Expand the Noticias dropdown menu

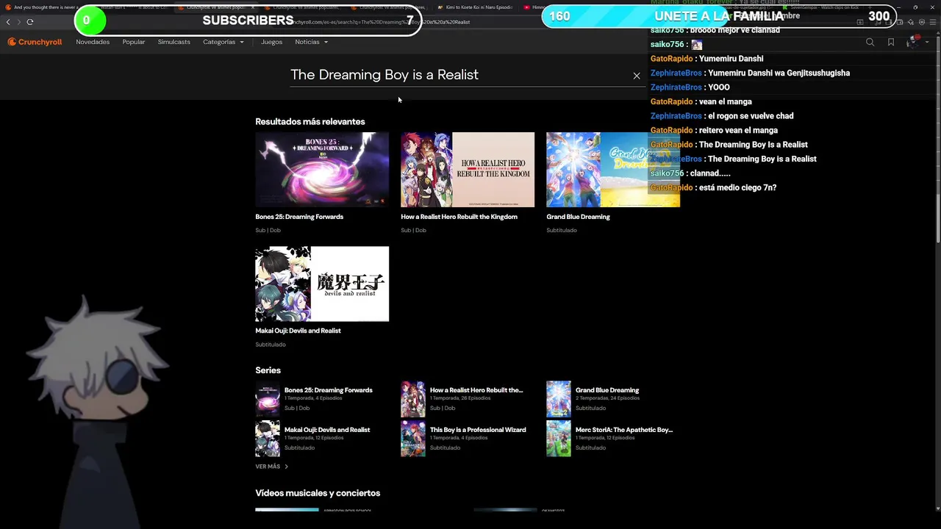(312, 42)
